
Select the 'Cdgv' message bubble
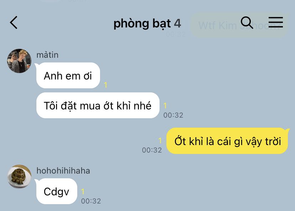57,191
